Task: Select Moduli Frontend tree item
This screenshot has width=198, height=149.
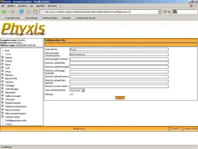Action: tap(13, 103)
